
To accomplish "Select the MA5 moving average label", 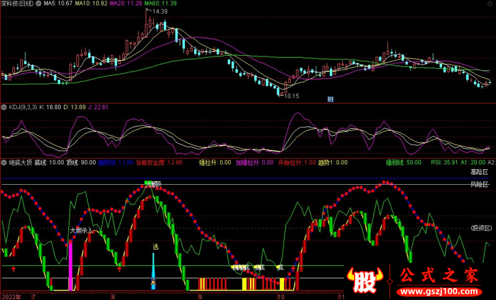I will pyautogui.click(x=55, y=4).
